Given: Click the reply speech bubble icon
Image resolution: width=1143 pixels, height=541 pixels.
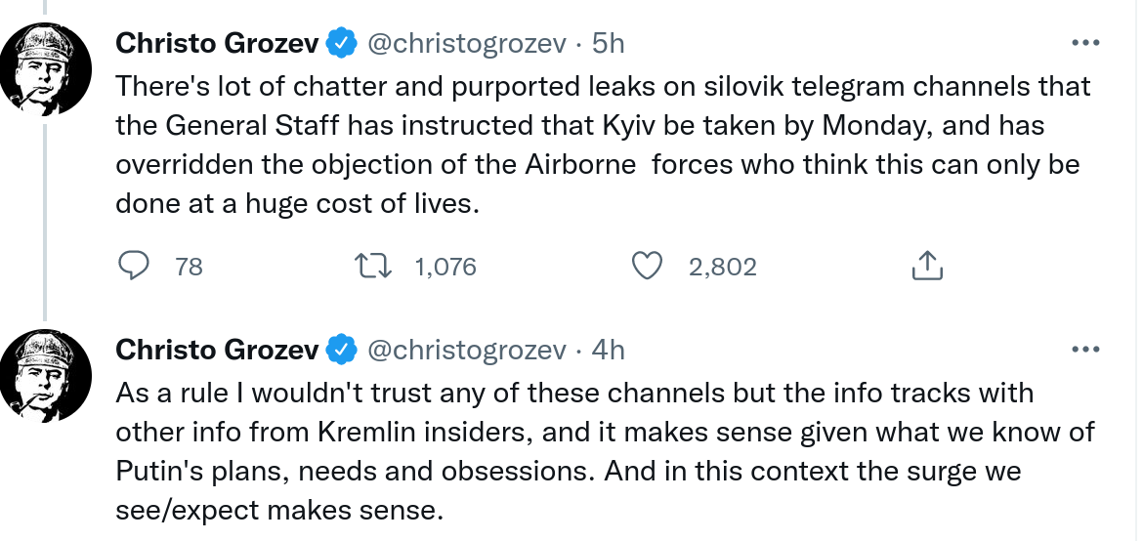Looking at the screenshot, I should 134,266.
